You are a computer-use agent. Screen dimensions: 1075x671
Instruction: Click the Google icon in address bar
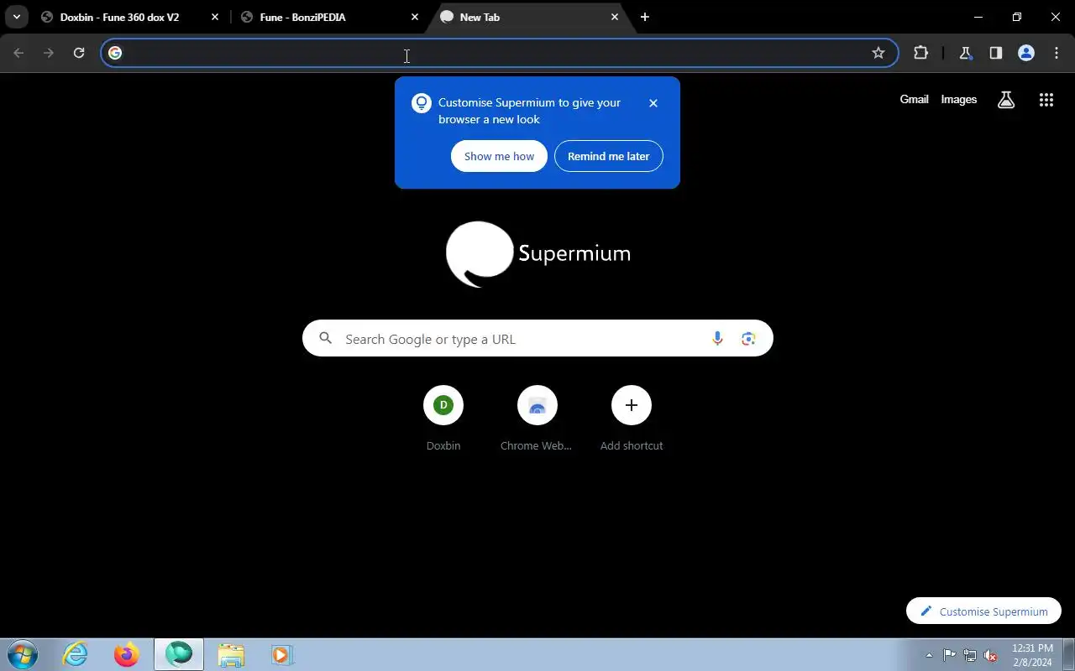click(x=115, y=53)
